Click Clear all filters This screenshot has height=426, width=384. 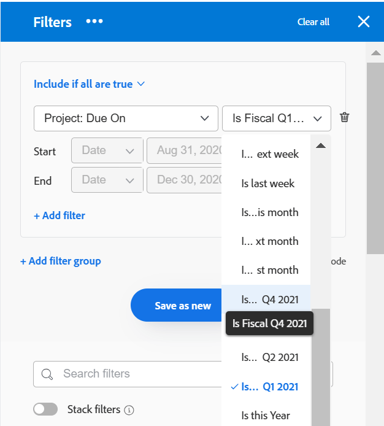(x=313, y=21)
